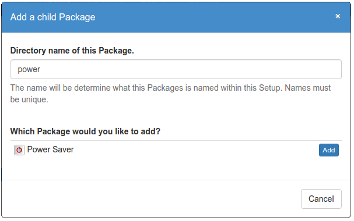
Task: Close the dialog with the X icon
Action: click(x=338, y=16)
